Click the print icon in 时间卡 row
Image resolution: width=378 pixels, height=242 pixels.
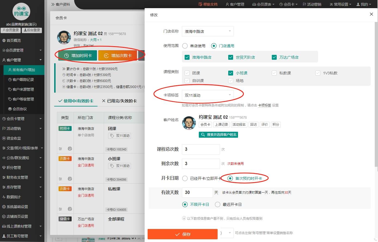pos(70,149)
